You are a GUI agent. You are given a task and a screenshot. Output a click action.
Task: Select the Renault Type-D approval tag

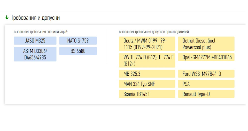tap(206, 94)
